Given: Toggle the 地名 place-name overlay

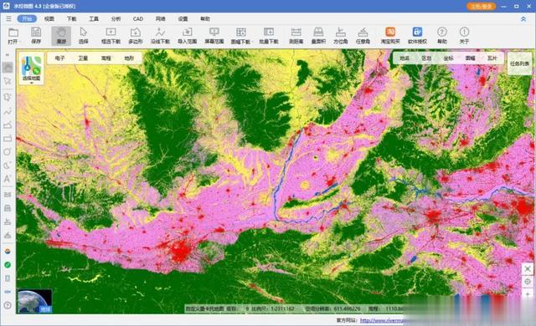Looking at the screenshot, I should (x=405, y=59).
